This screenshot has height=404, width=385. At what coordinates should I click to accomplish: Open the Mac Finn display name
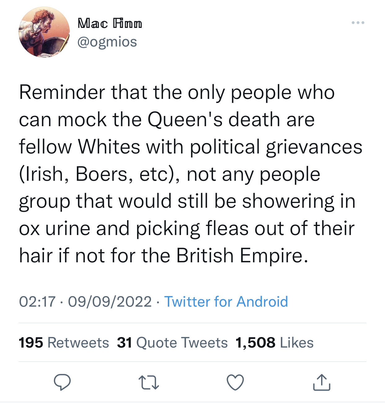pyautogui.click(x=110, y=23)
